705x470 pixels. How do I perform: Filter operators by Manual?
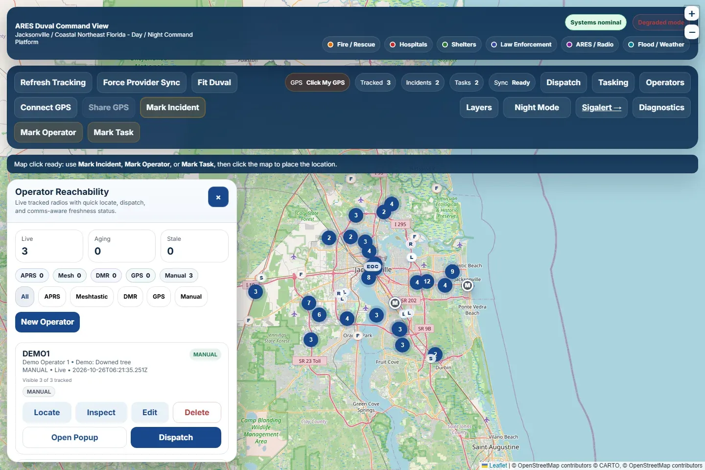tap(191, 297)
